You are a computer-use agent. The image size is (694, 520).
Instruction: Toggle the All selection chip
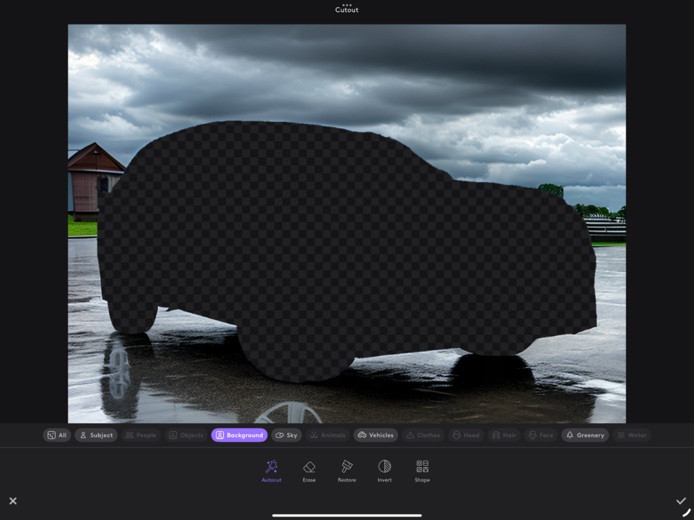57,435
